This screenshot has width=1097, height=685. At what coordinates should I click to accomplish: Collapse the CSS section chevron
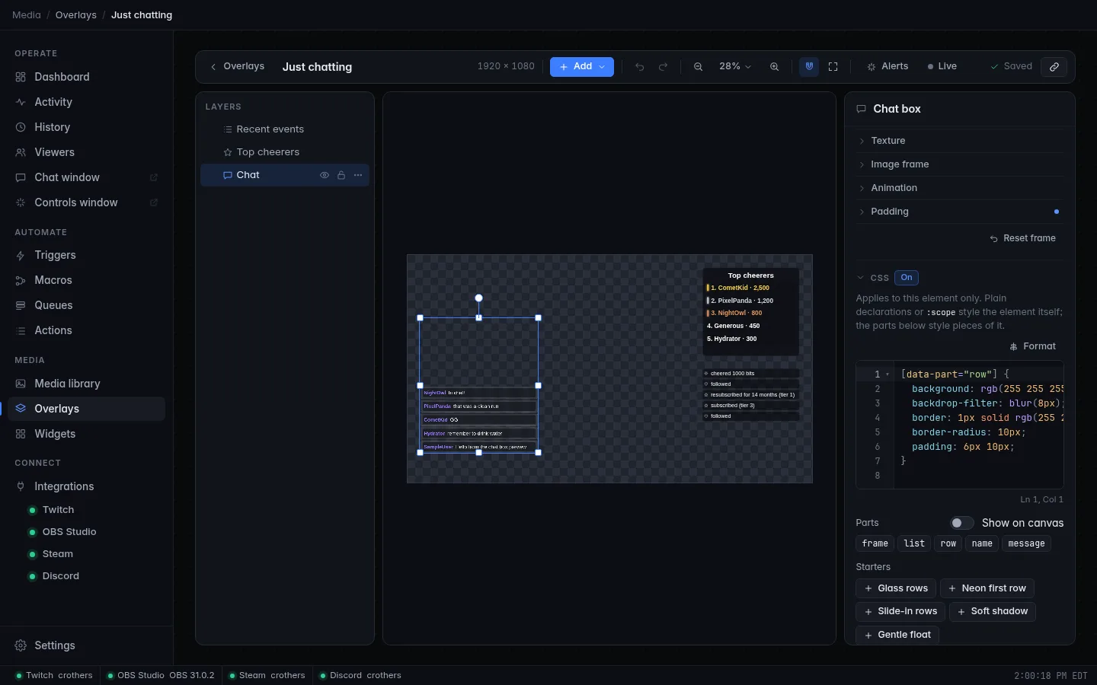pos(861,278)
